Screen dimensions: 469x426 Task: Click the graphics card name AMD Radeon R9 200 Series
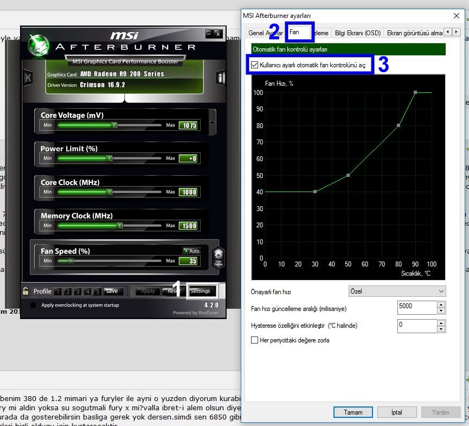point(122,74)
